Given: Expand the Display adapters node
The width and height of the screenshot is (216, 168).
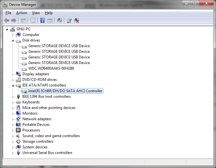Looking at the screenshot, I should tap(13, 74).
